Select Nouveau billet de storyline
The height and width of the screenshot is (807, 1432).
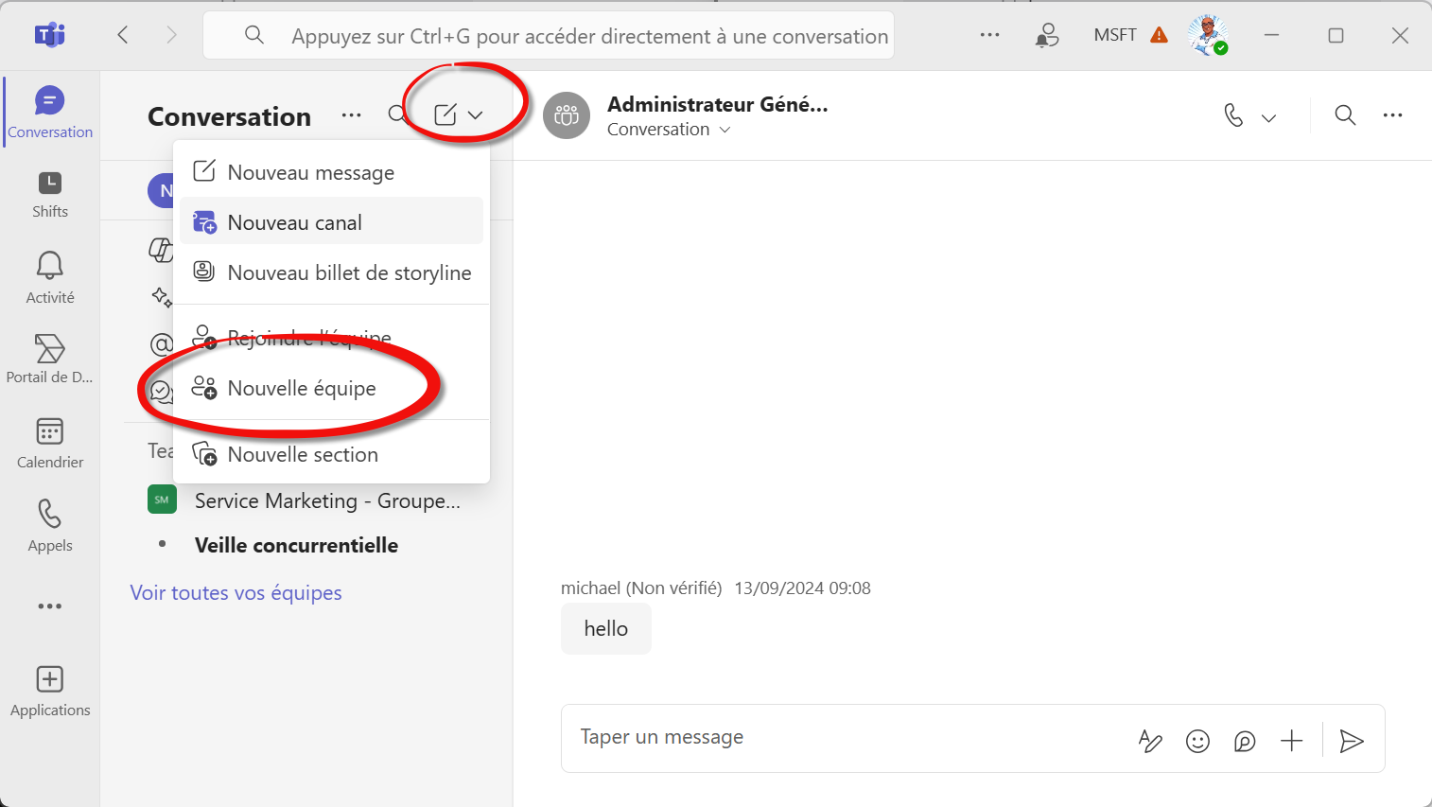[x=349, y=273]
